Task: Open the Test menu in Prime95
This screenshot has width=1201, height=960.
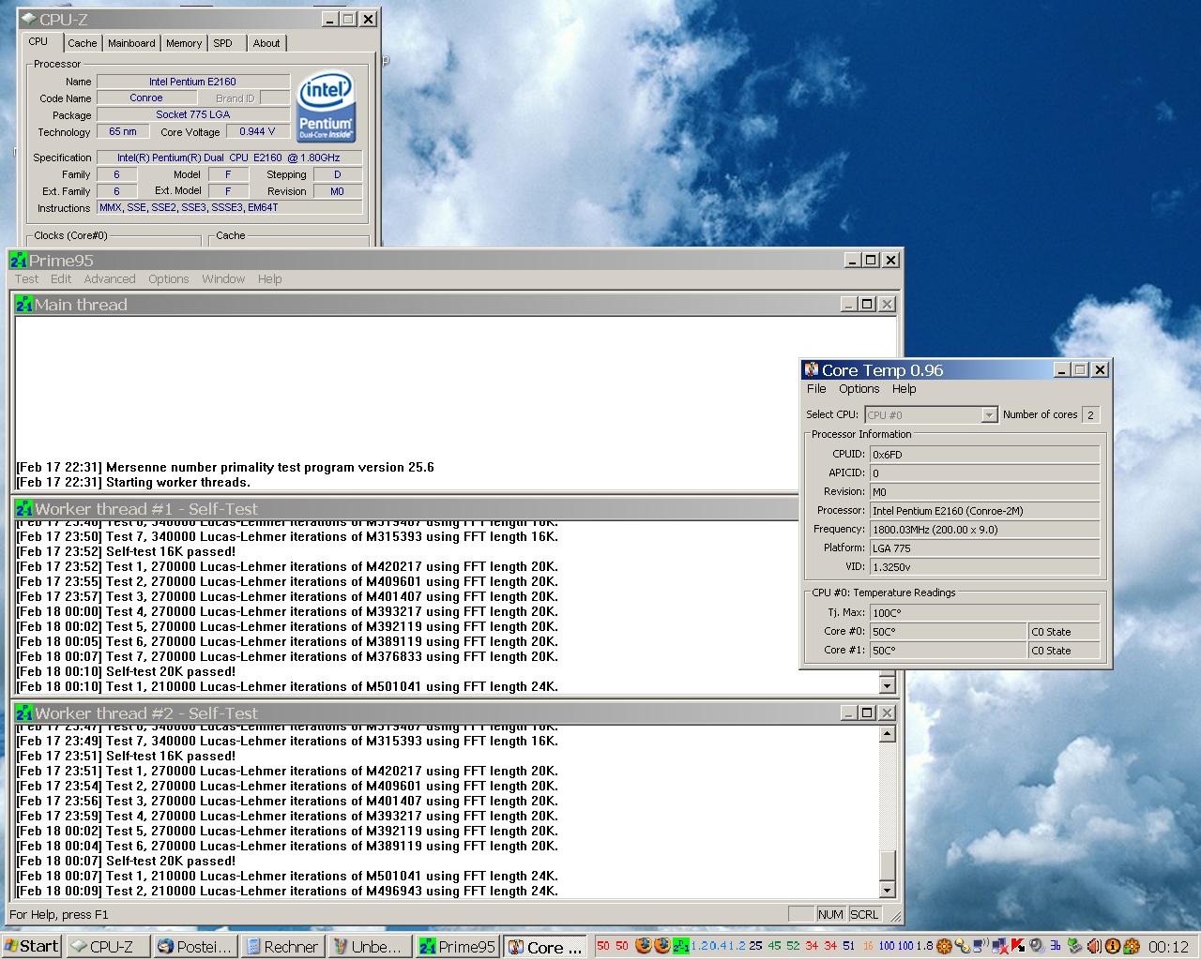Action: [x=27, y=278]
